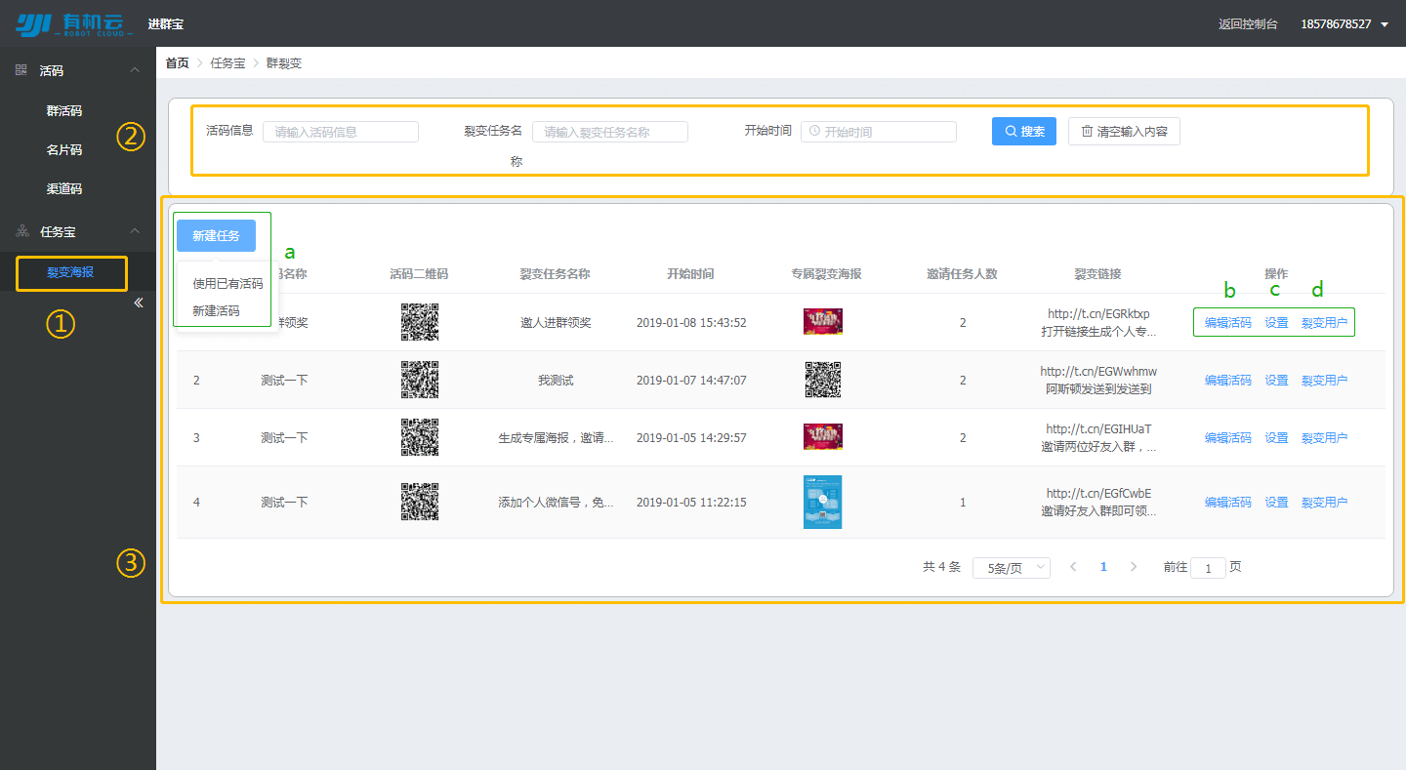This screenshot has height=770, width=1406.
Task: Click 清空输入内容 button
Action: (1124, 131)
